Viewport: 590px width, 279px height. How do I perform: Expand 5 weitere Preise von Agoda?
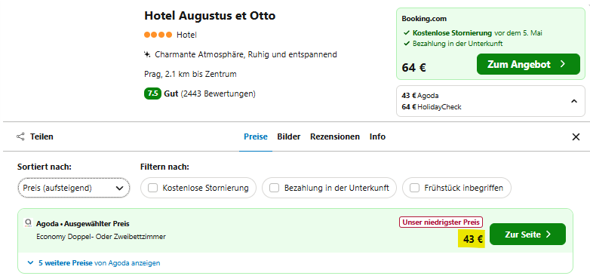click(x=100, y=263)
